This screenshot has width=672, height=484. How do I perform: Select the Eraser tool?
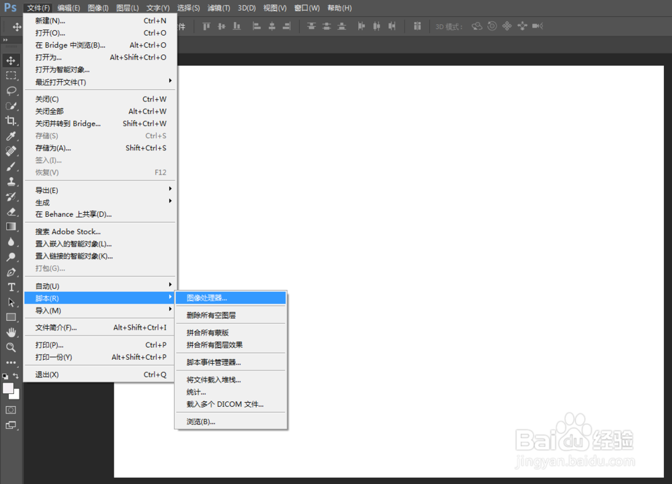[x=11, y=211]
